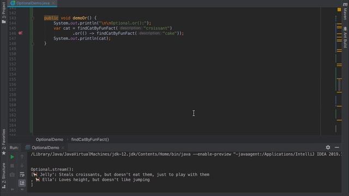The width and height of the screenshot is (349, 196).
Task: Click findCatByFunFact() in the breadcrumb
Action: tap(90, 139)
